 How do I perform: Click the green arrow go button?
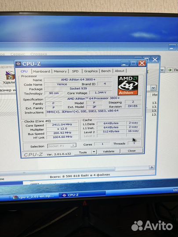(170, 70)
